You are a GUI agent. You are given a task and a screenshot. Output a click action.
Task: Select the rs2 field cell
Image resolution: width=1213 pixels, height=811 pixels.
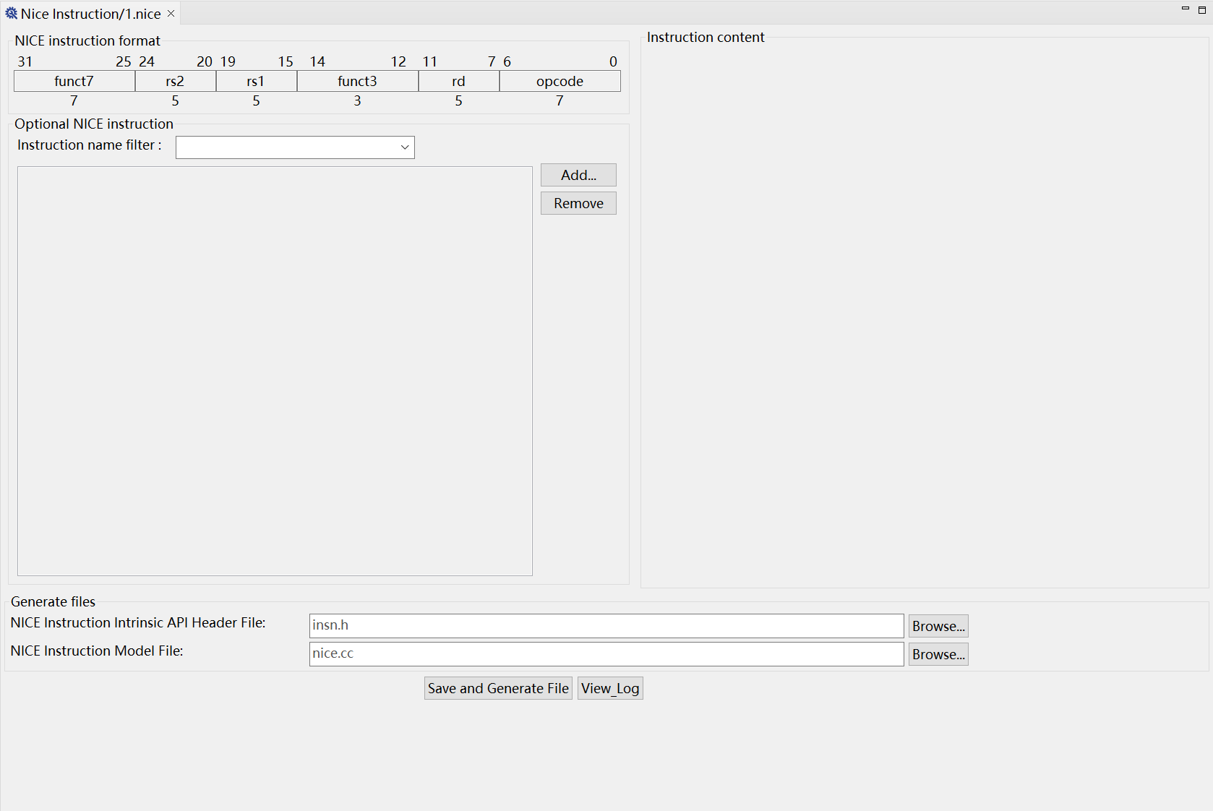click(176, 81)
